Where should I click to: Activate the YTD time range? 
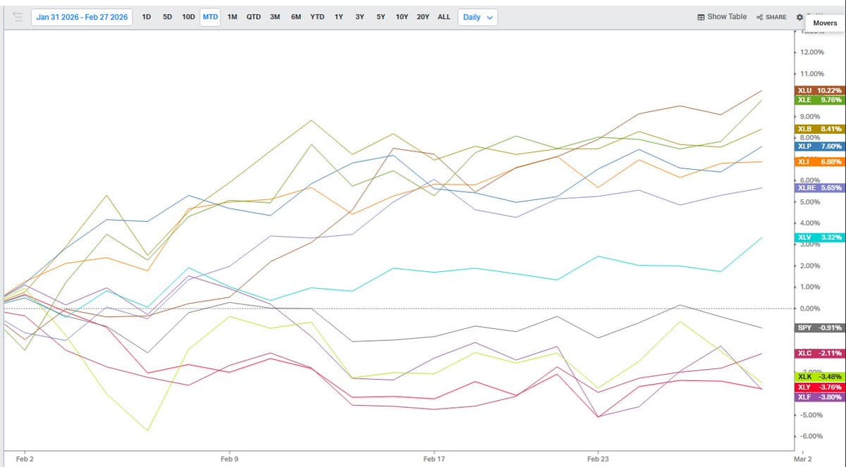point(317,16)
